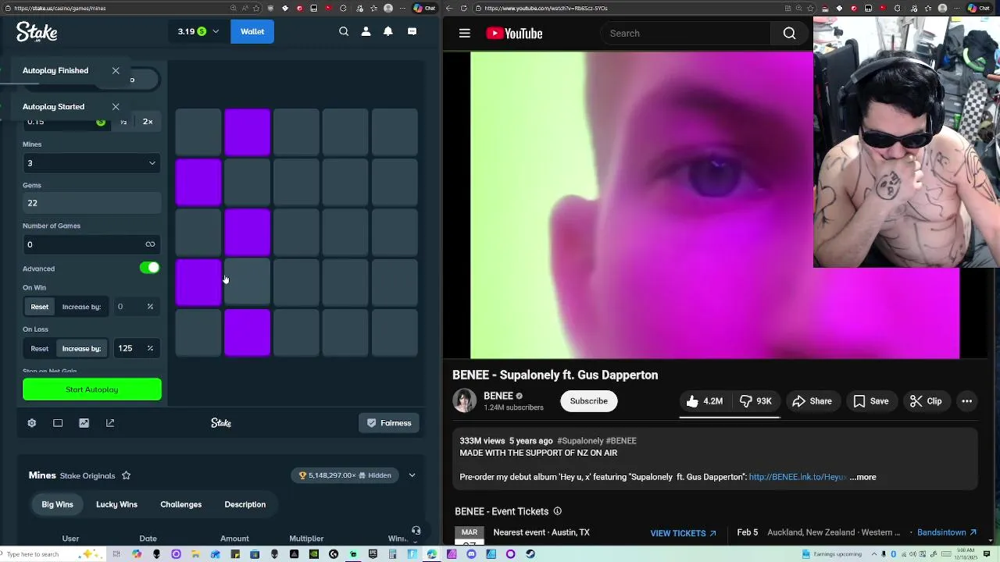This screenshot has width=1000, height=562.
Task: Pop out the game window icon
Action: (x=110, y=423)
